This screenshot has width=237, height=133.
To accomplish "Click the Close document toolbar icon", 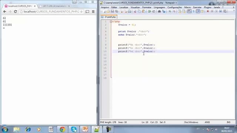I will tap(121, 11).
